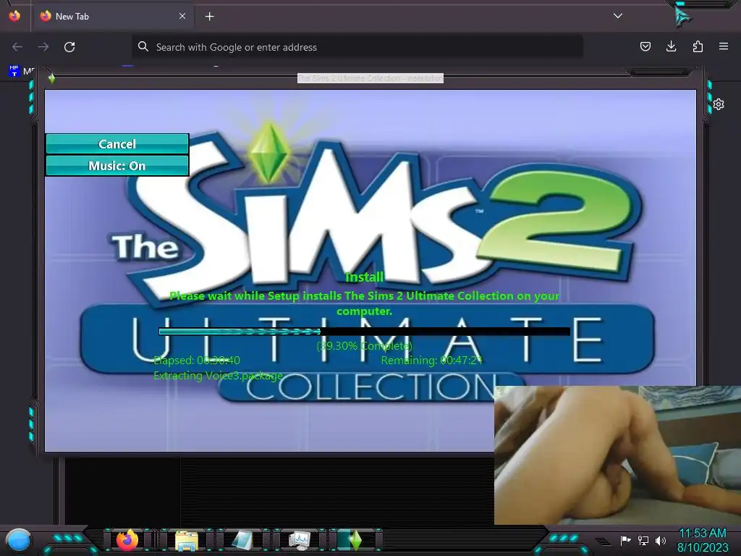Click the installation progress bar
741x556 pixels.
[365, 332]
